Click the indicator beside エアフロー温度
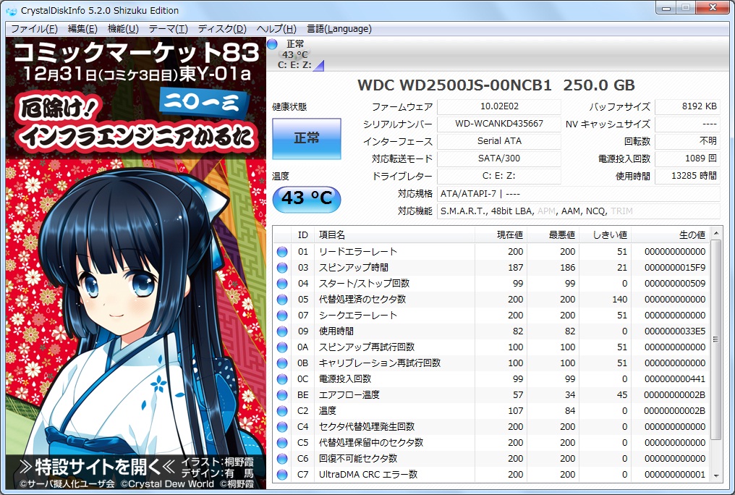The height and width of the screenshot is (495, 735). [x=282, y=394]
